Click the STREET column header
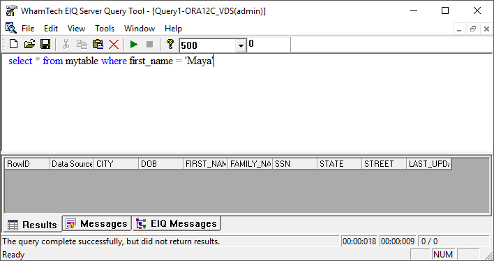 (384, 164)
